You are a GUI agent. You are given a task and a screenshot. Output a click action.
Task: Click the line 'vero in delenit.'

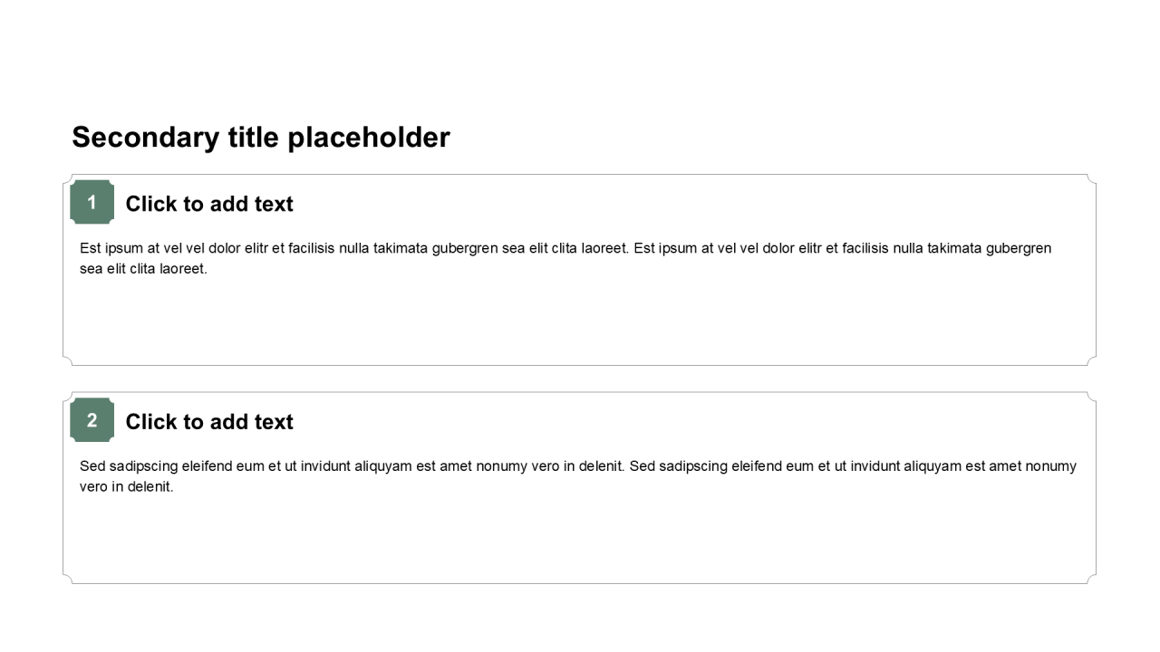pyautogui.click(x=126, y=487)
